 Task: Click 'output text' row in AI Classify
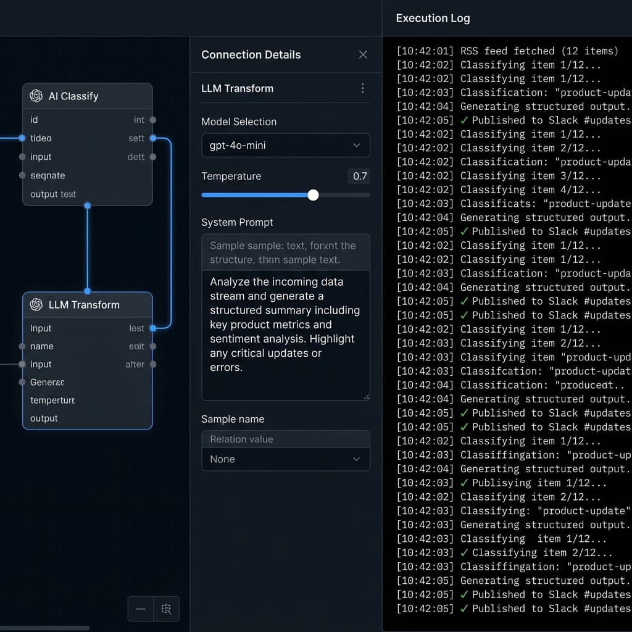[x=88, y=194]
